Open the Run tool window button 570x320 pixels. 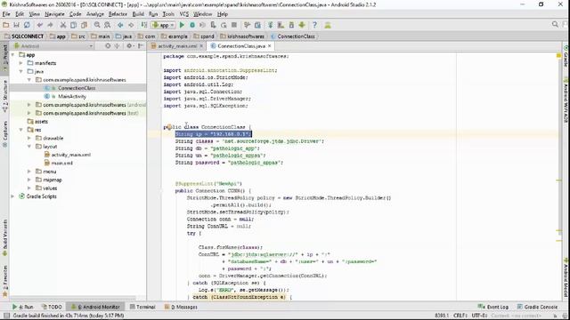22,307
